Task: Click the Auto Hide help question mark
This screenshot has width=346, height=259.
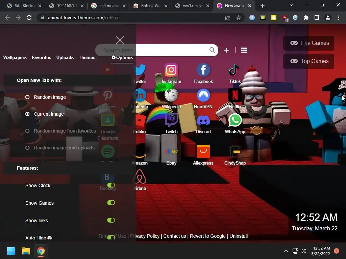Action: tap(49, 238)
